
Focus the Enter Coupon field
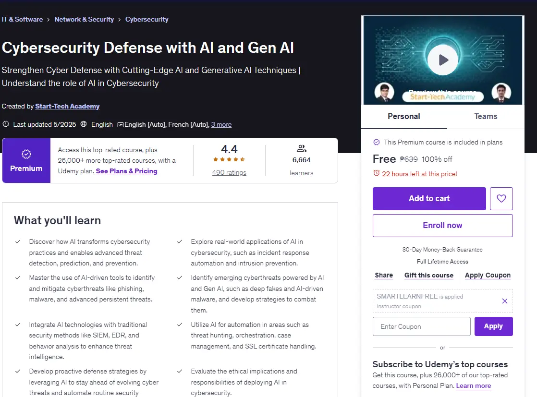[x=422, y=326]
